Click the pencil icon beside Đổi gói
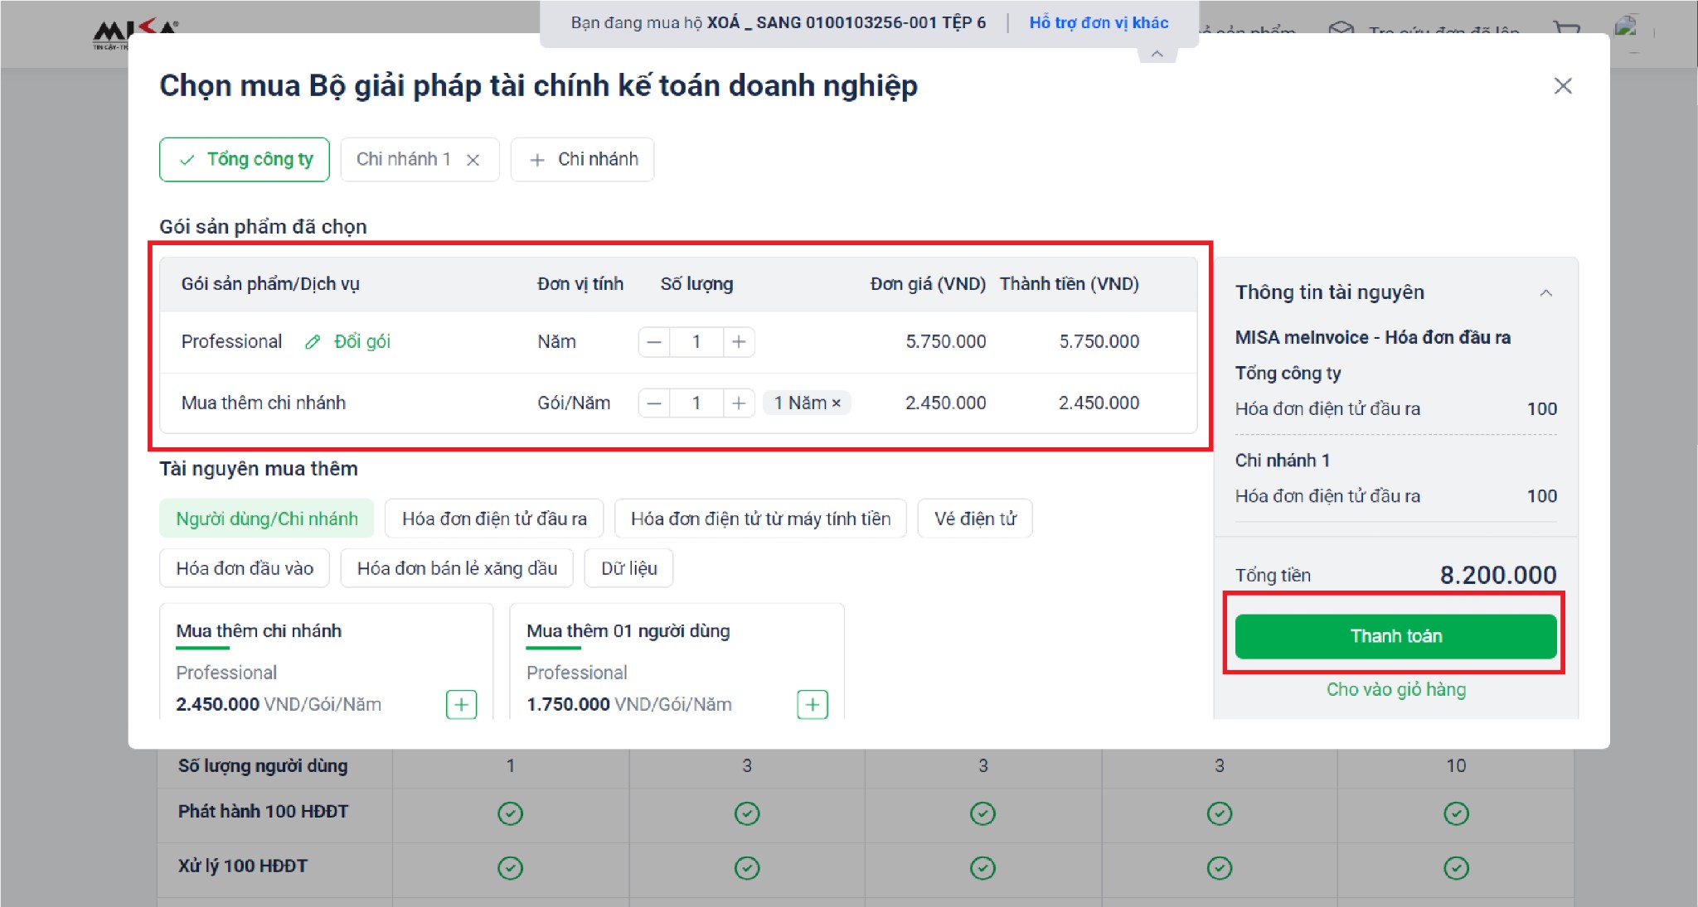Screen dimensions: 1698x907 point(313,342)
